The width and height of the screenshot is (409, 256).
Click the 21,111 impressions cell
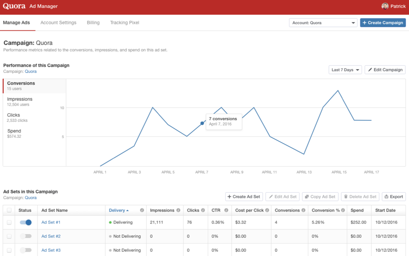pos(157,222)
